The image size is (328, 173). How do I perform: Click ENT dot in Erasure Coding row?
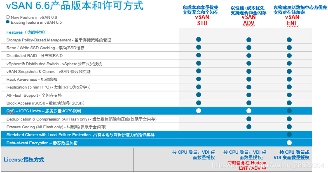point(289,127)
